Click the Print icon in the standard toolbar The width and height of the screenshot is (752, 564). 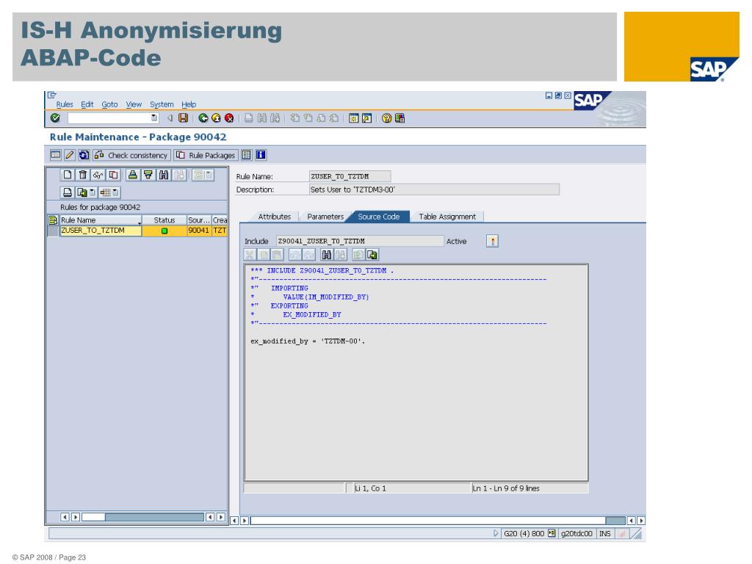(x=248, y=118)
